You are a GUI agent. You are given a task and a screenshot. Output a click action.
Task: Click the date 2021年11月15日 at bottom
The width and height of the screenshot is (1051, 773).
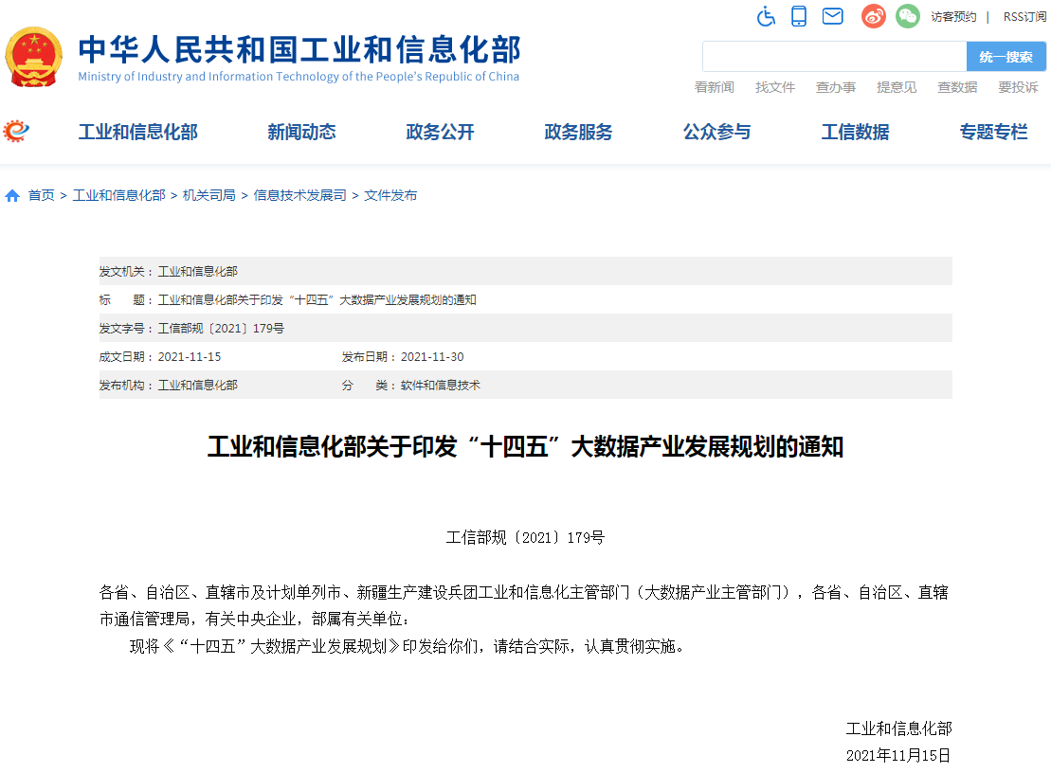coord(898,756)
